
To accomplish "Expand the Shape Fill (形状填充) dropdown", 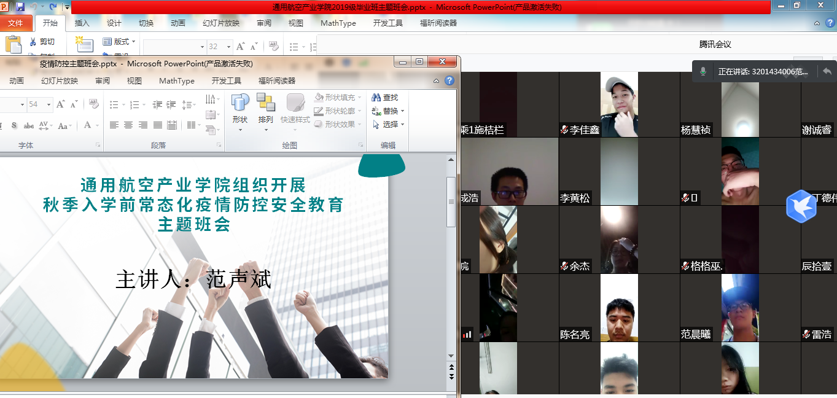I will tap(359, 98).
